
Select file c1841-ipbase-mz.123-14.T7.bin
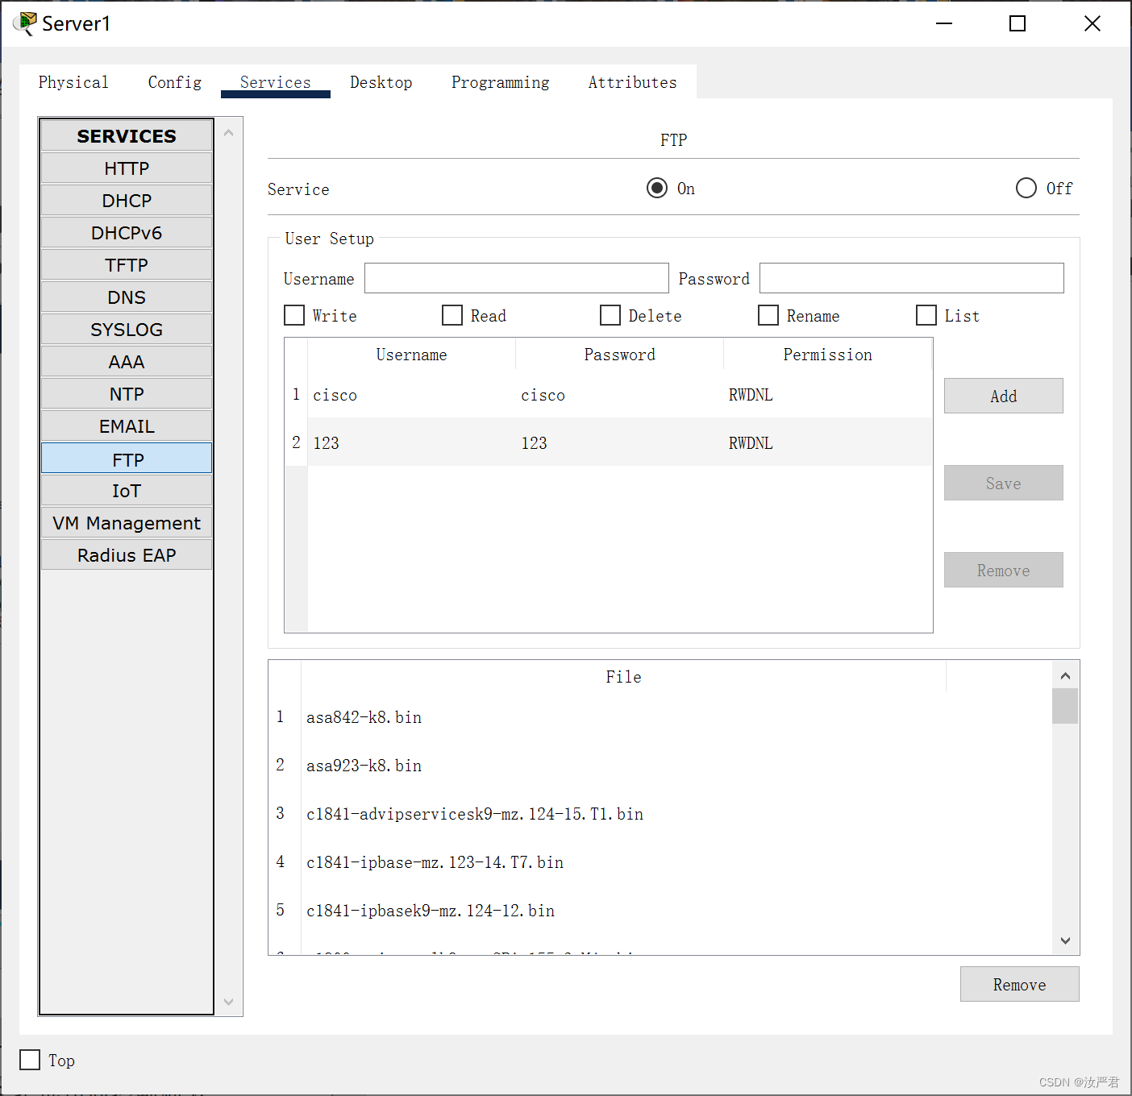[x=623, y=862]
